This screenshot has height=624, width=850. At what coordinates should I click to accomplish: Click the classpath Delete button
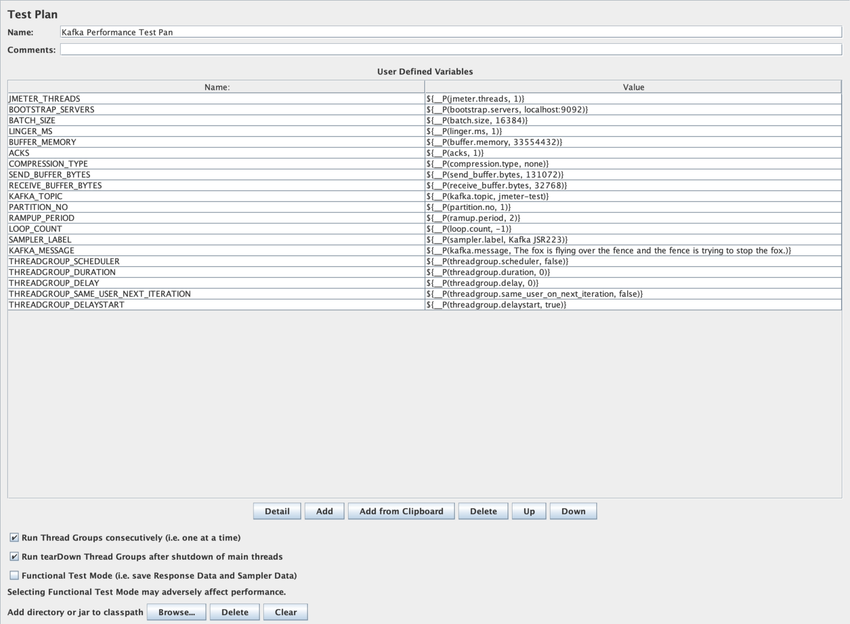pos(234,612)
